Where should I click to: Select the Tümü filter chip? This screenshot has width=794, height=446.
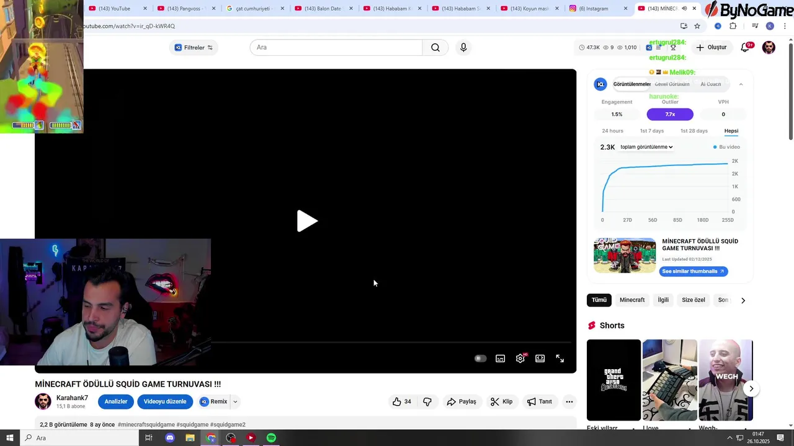pyautogui.click(x=599, y=300)
